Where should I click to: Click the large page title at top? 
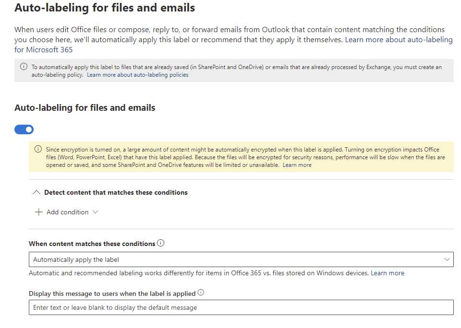point(105,8)
